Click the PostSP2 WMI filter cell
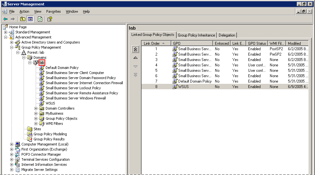Viewport: 315px width, 175px height. (x=276, y=49)
